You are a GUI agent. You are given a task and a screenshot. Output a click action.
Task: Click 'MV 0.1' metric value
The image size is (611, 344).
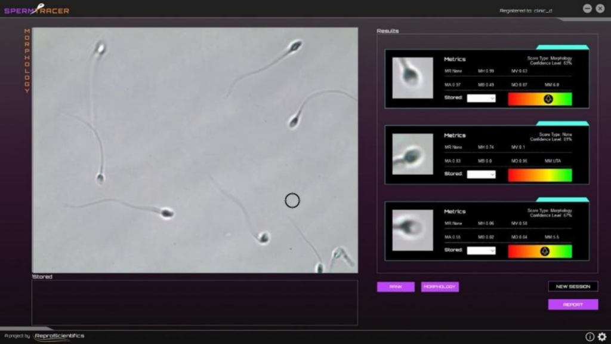click(519, 147)
